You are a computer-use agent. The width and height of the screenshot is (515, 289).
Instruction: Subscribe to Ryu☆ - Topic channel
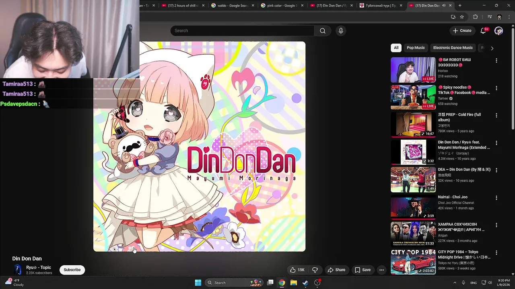72,270
